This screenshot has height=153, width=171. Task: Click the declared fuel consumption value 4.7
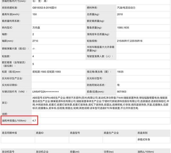[34, 121]
